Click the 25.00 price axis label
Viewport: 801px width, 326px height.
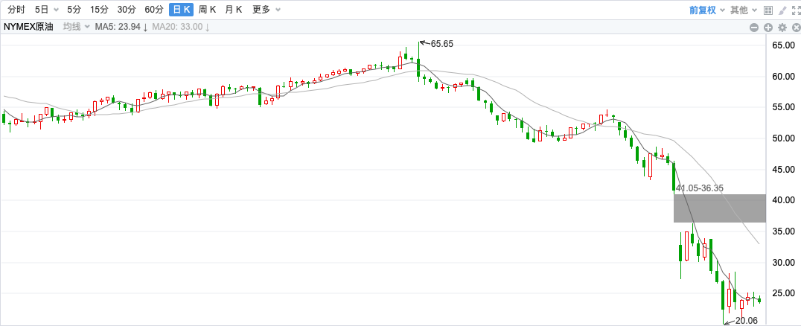(x=783, y=293)
